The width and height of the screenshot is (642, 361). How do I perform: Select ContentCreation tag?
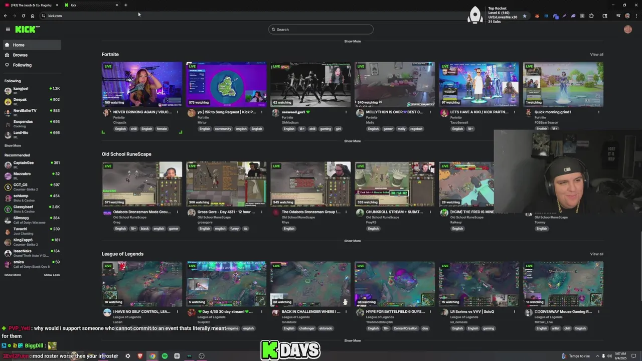point(405,328)
